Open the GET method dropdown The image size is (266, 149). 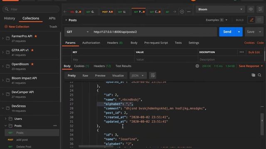[78, 32]
